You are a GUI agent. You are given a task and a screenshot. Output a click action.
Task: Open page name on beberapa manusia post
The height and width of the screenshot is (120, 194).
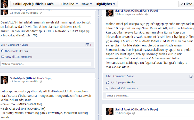[31, 78]
